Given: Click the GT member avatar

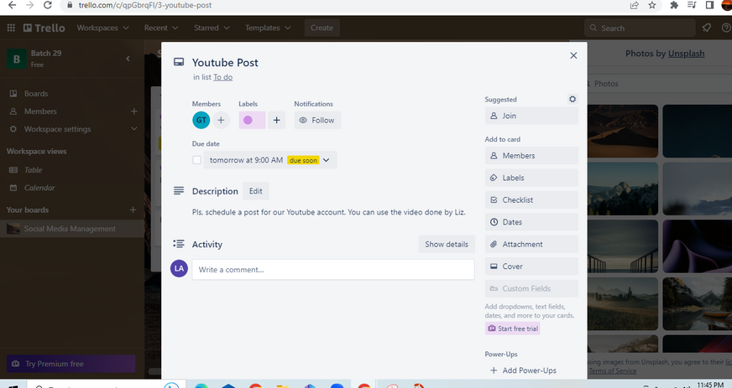Looking at the screenshot, I should (201, 120).
